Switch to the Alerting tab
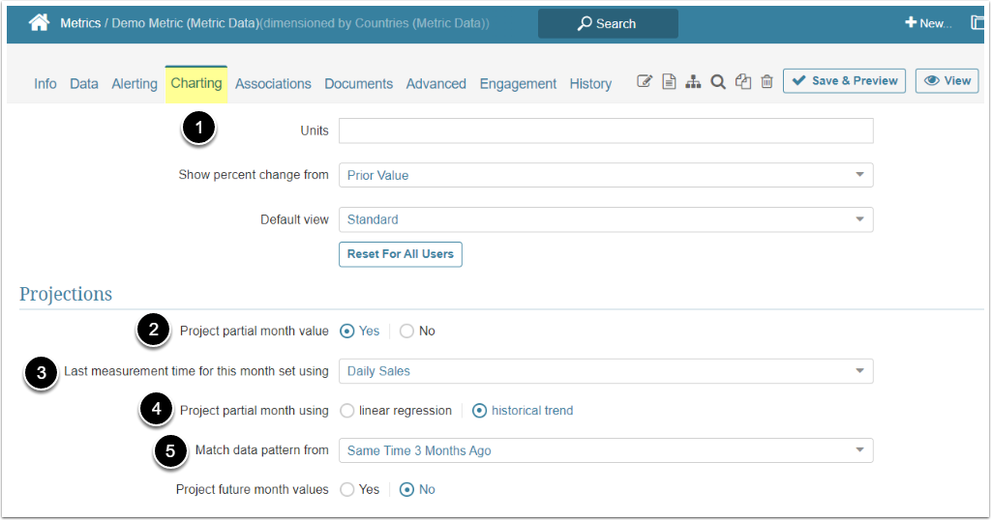 (134, 84)
